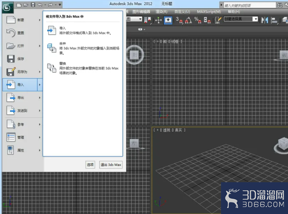Expand the 导入 submenu arrow

[x=40, y=85]
